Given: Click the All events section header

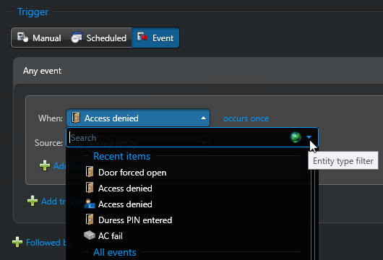Looking at the screenshot, I should click(x=115, y=252).
